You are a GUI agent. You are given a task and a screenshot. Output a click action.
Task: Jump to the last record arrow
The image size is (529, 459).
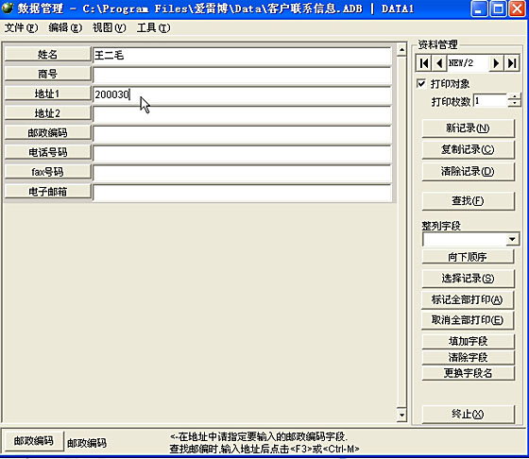(512, 63)
